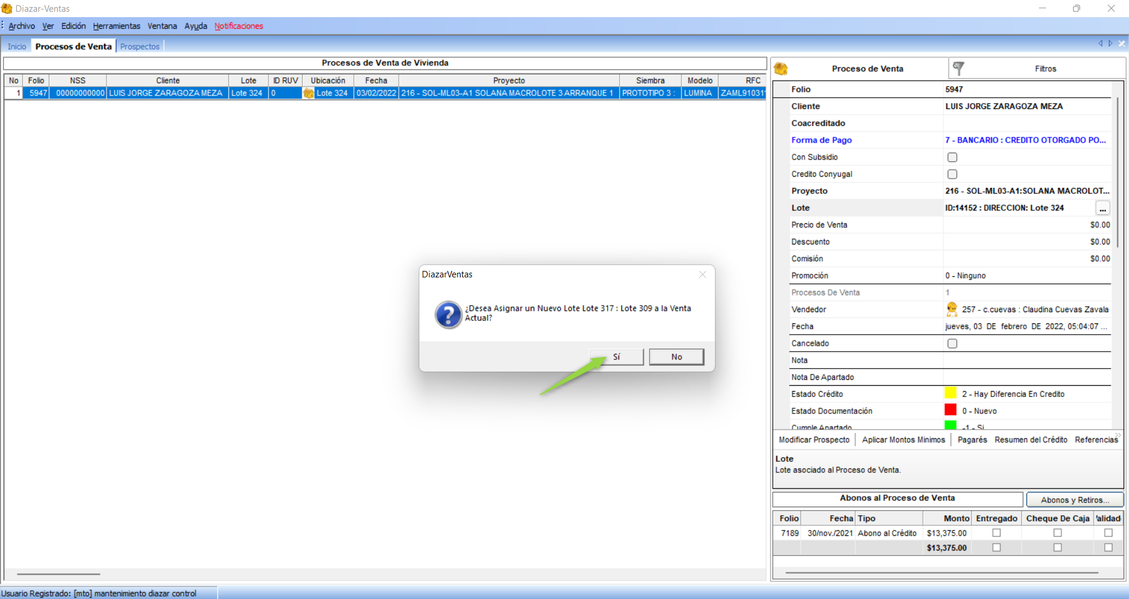This screenshot has width=1129, height=599.
Task: Open the Resumen del Crédito tab
Action: (x=1031, y=440)
